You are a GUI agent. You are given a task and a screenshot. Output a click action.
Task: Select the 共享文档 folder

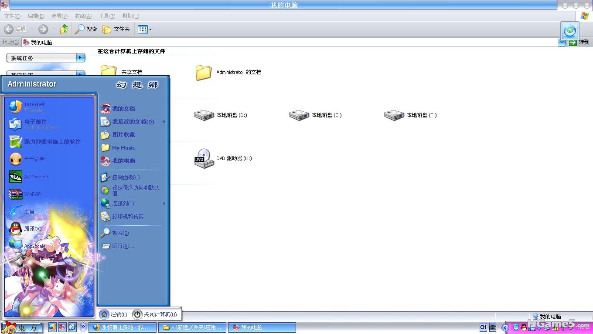122,72
